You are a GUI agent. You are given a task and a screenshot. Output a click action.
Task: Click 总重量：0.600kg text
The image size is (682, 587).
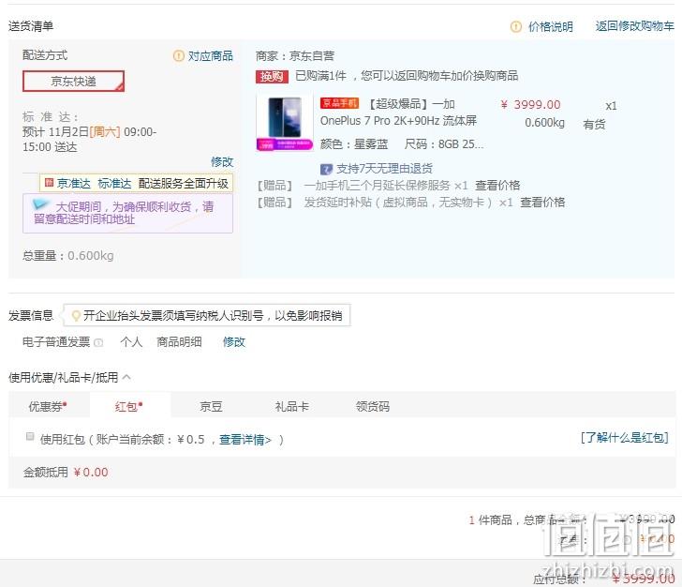point(67,256)
